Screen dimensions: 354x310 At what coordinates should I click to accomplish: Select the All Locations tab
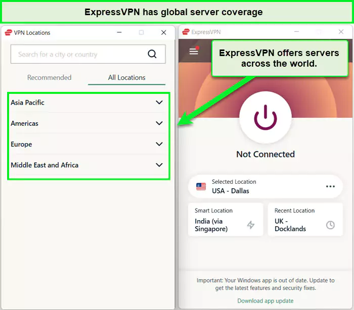click(126, 78)
